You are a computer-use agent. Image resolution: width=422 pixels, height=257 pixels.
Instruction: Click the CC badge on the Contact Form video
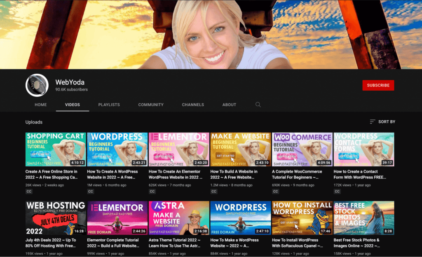coord(337,191)
